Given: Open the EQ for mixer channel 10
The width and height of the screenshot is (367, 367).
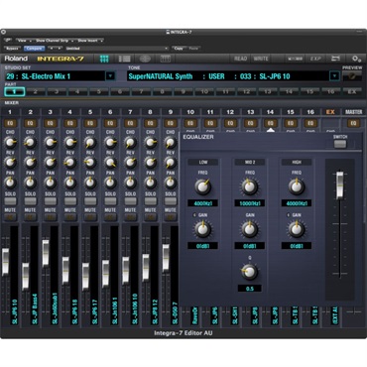Looking at the screenshot, I should [190, 123].
